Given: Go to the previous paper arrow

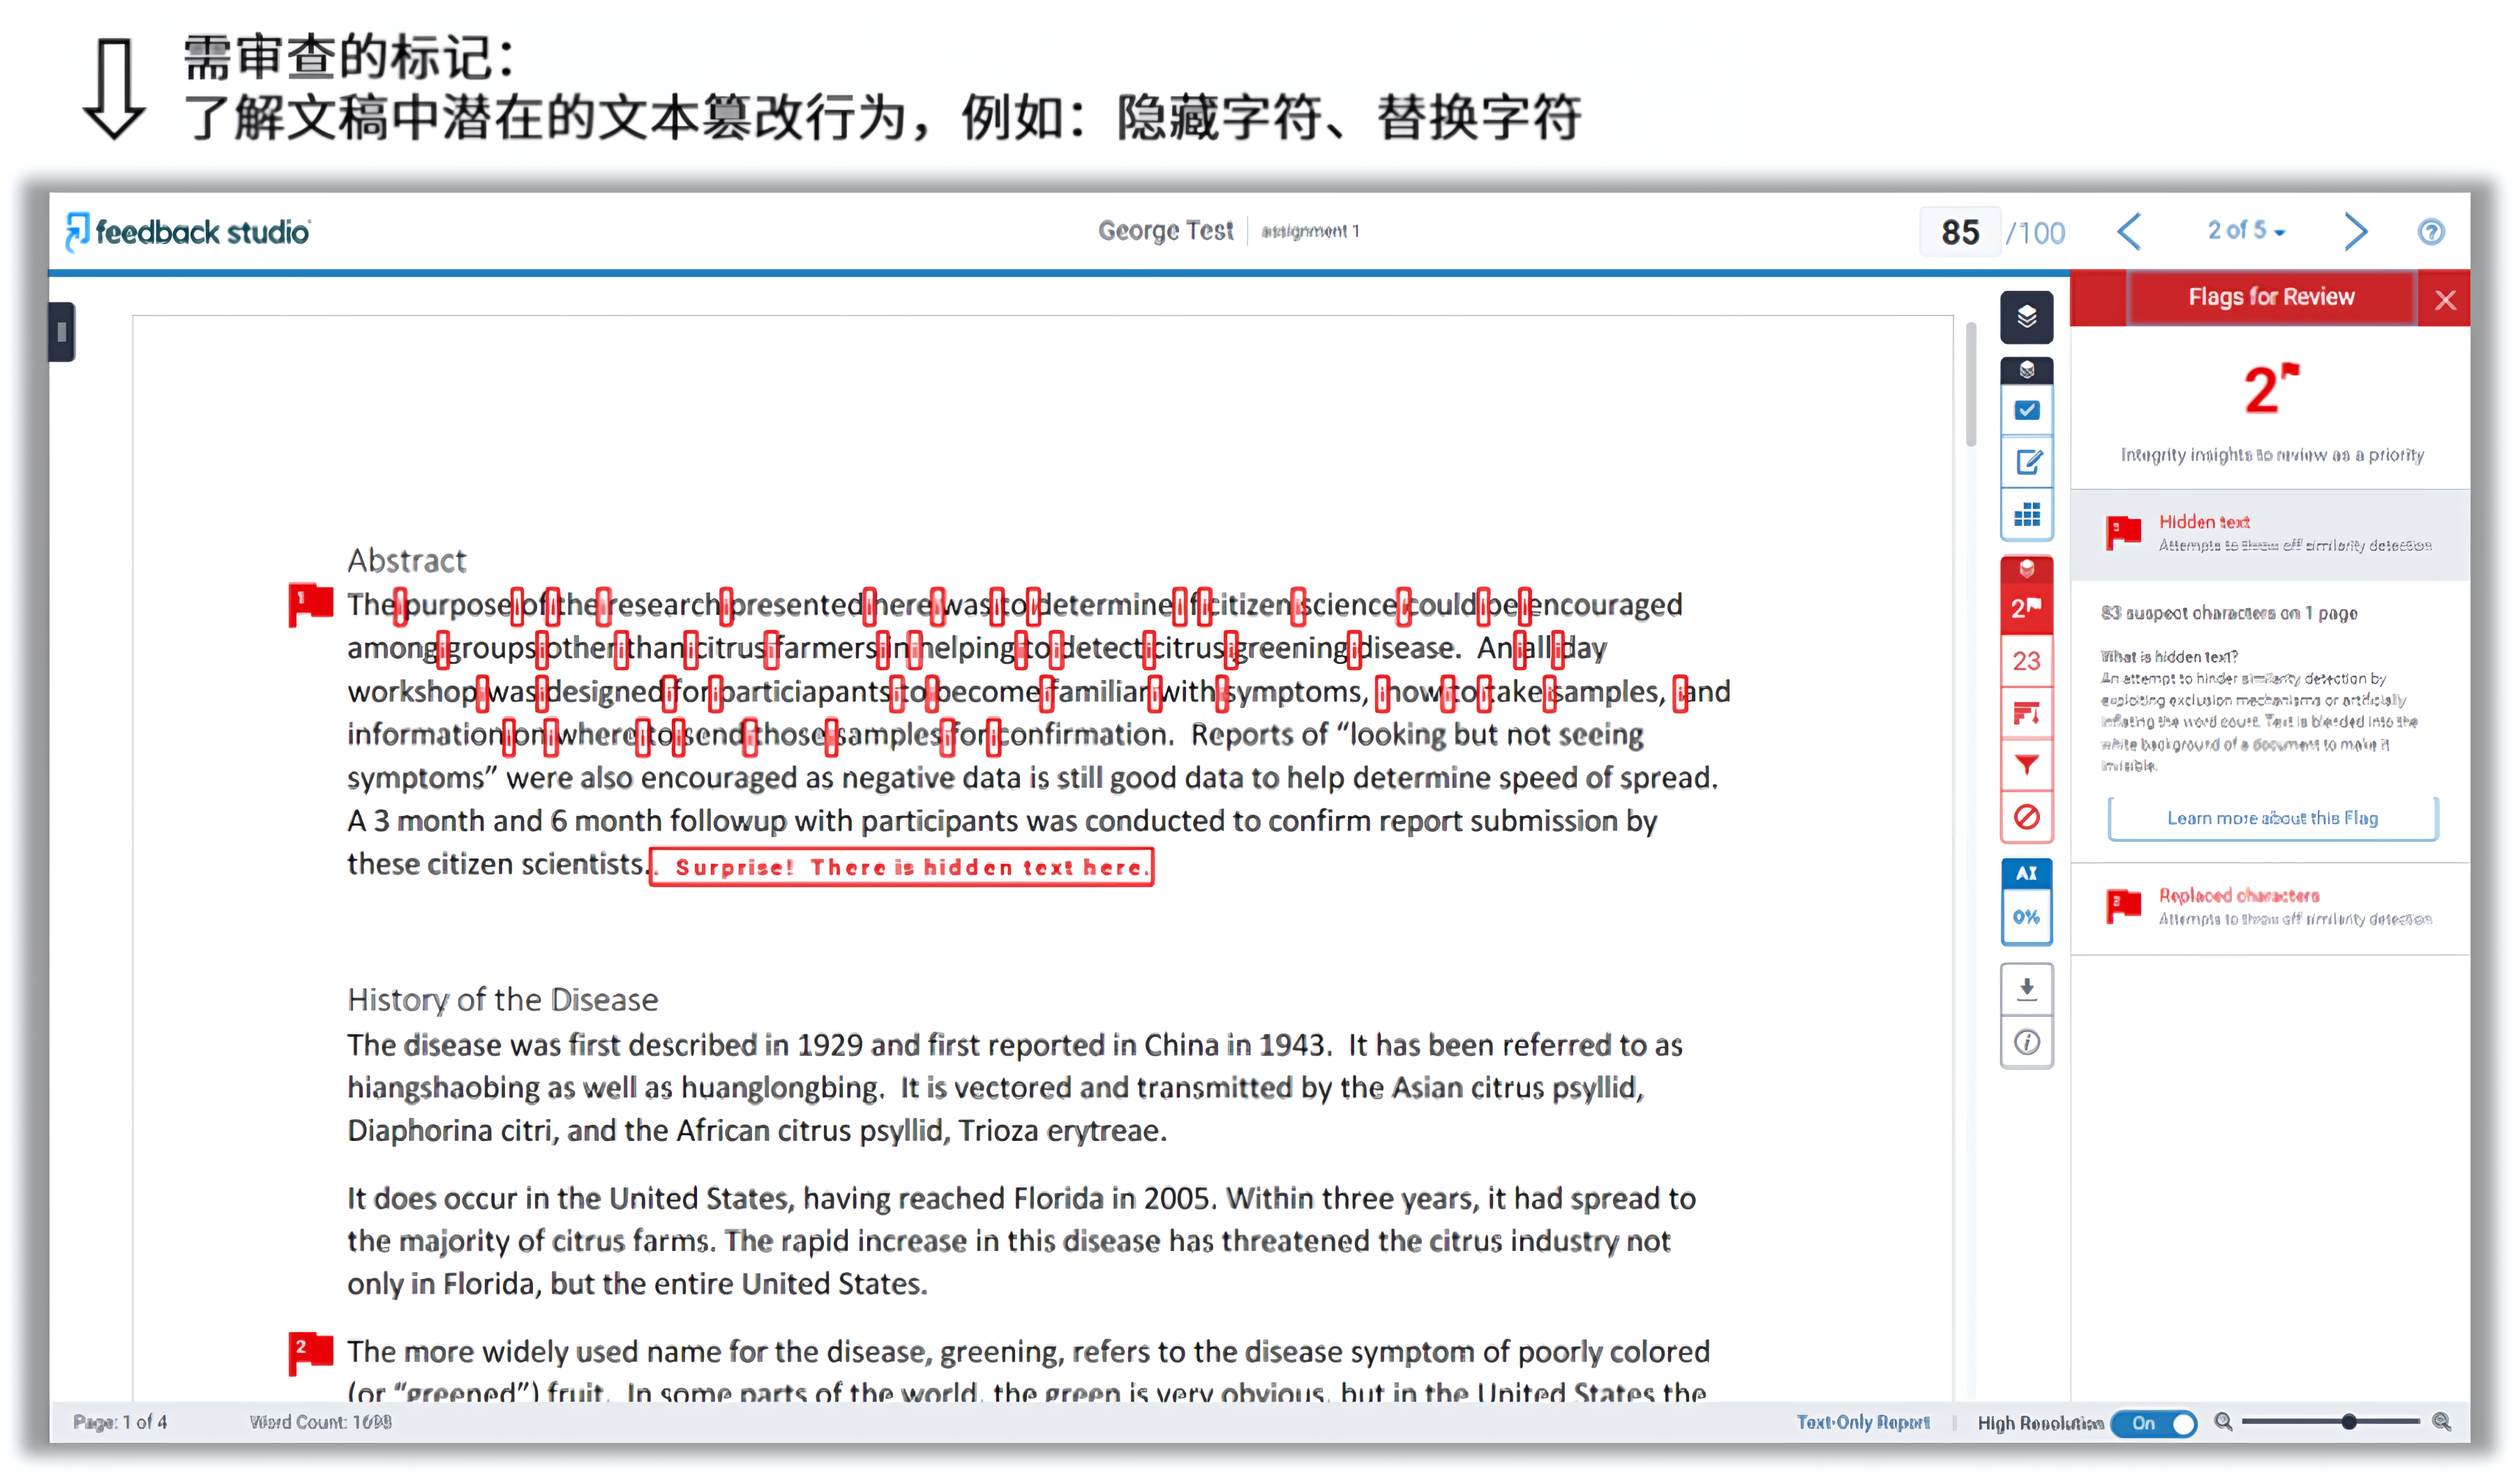Looking at the screenshot, I should (2129, 232).
